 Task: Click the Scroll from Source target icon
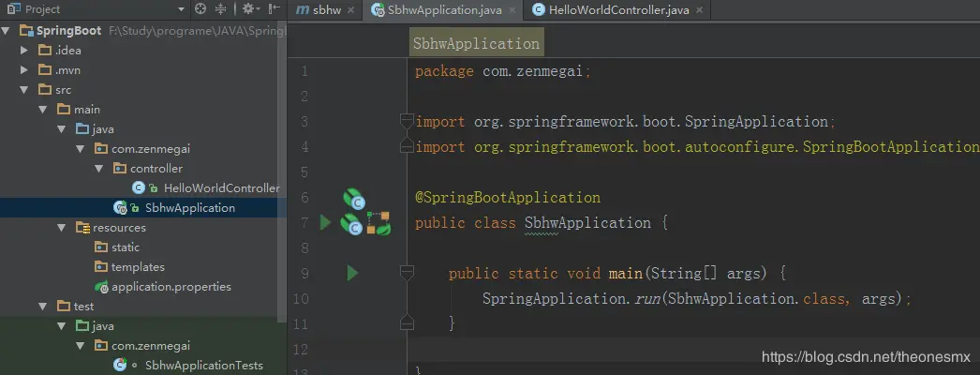pyautogui.click(x=200, y=8)
